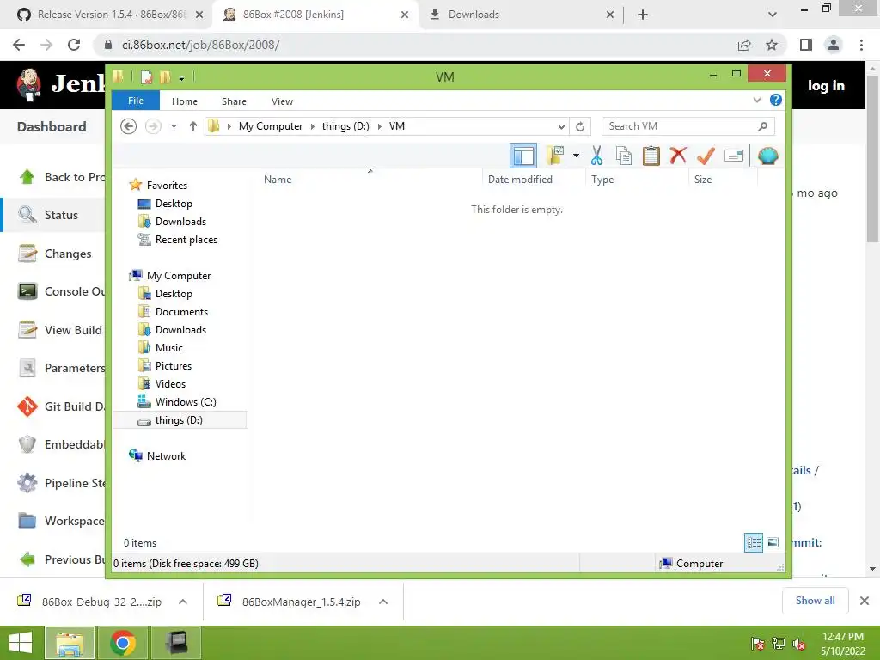Refresh the VM folder view
Image resolution: width=880 pixels, height=660 pixels.
(580, 126)
